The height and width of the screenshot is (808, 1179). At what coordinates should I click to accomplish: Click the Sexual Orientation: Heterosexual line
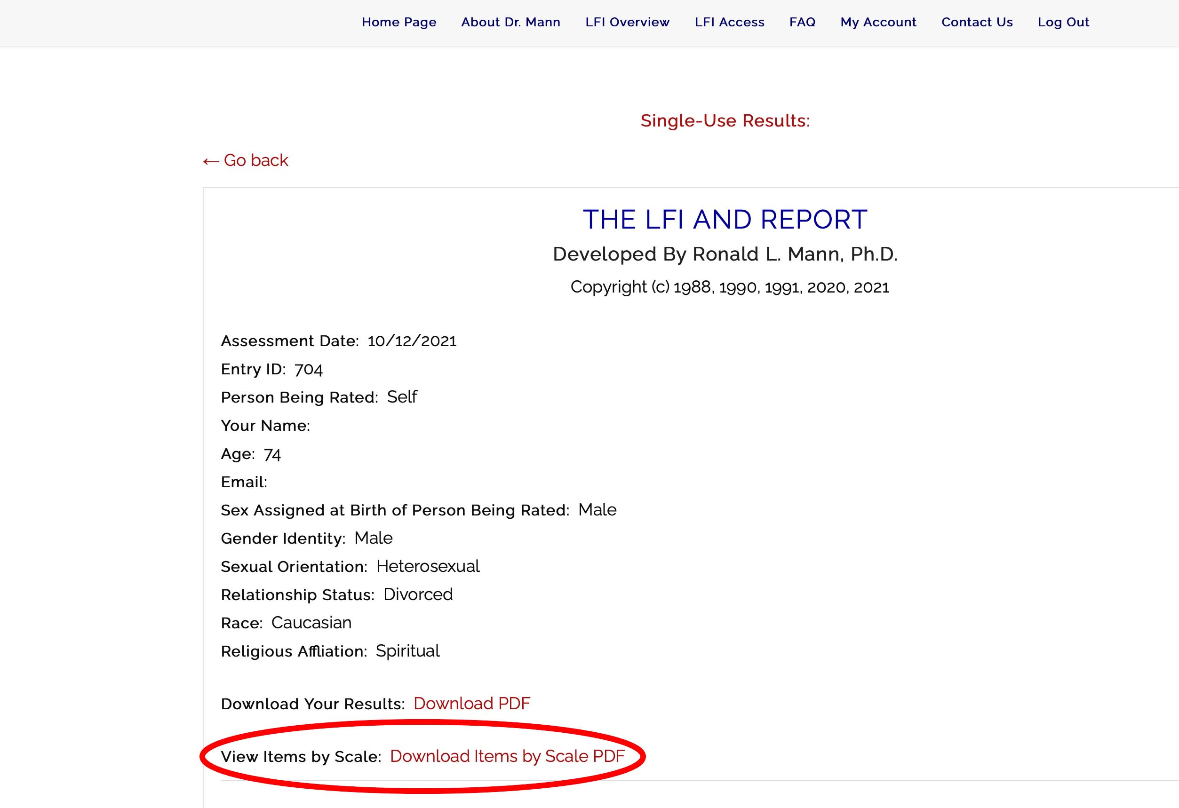[350, 567]
